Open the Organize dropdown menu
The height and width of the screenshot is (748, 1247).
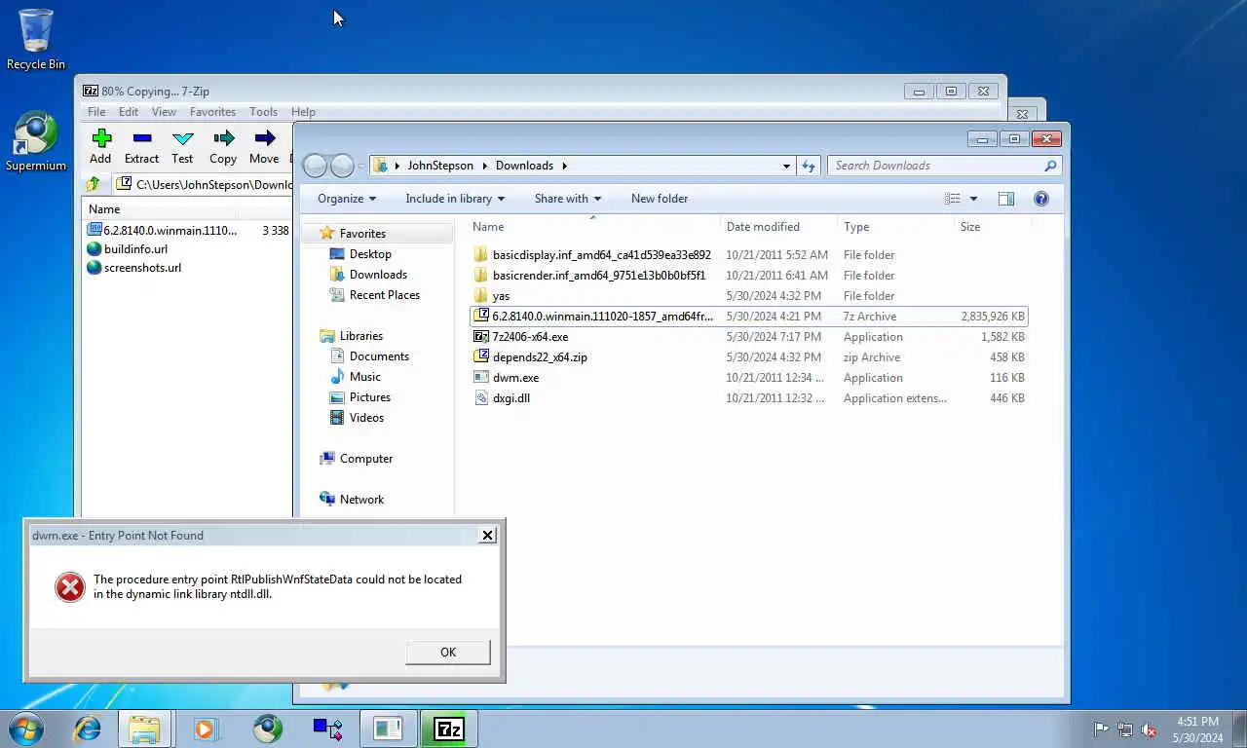(347, 199)
